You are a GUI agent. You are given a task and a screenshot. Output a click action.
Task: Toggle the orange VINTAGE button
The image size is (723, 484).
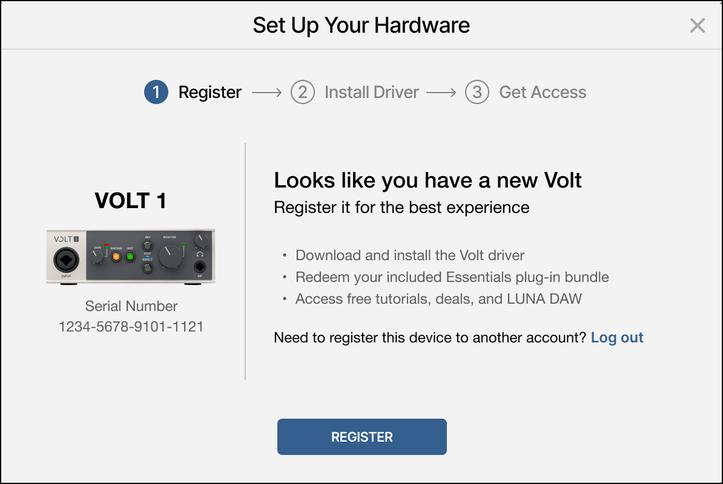pyautogui.click(x=116, y=257)
